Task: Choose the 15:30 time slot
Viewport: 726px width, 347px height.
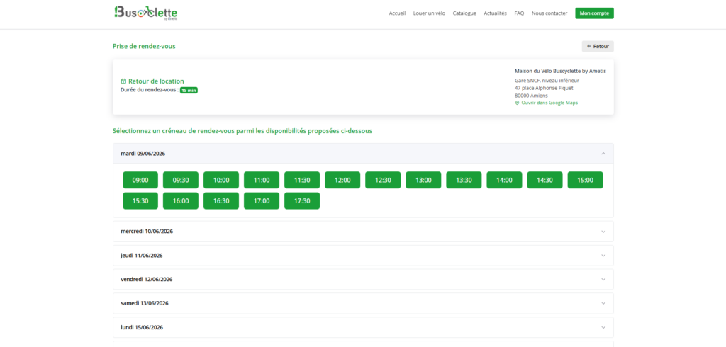Action: (x=140, y=201)
